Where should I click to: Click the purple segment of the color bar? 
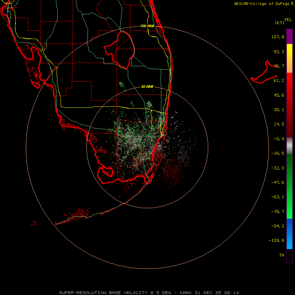[289, 36]
